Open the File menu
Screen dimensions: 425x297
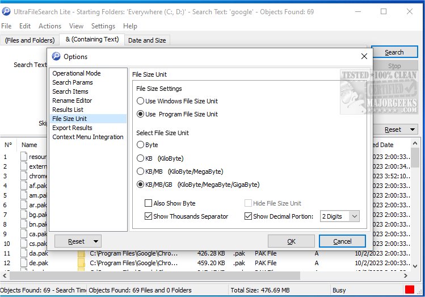[x=6, y=26]
